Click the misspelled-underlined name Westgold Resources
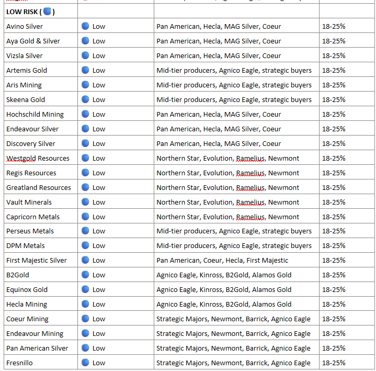Viewport: 376px width, 371px height. (38, 158)
